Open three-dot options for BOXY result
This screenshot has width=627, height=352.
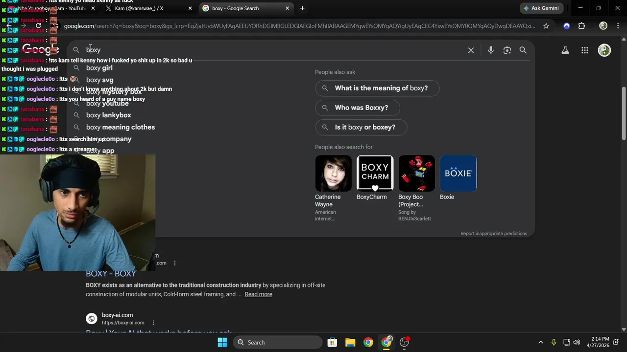coord(175,263)
